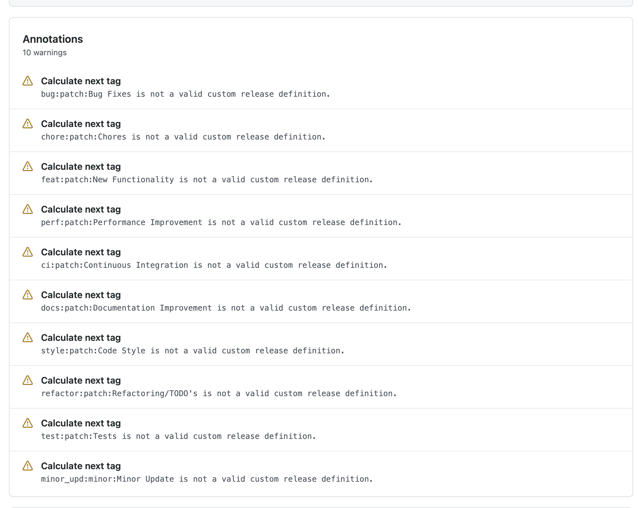Open Calculate next tag link above feat:patch

point(81,166)
